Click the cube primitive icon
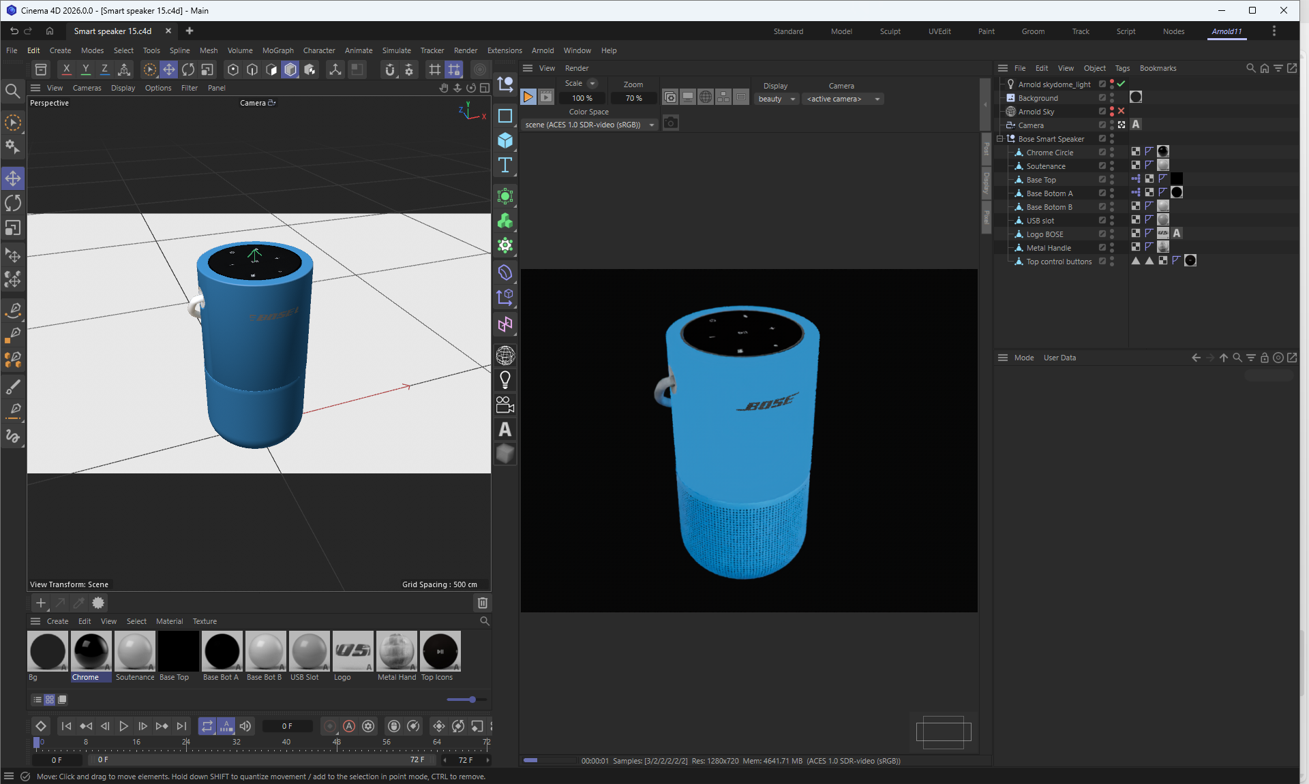Image resolution: width=1309 pixels, height=784 pixels. 505,140
